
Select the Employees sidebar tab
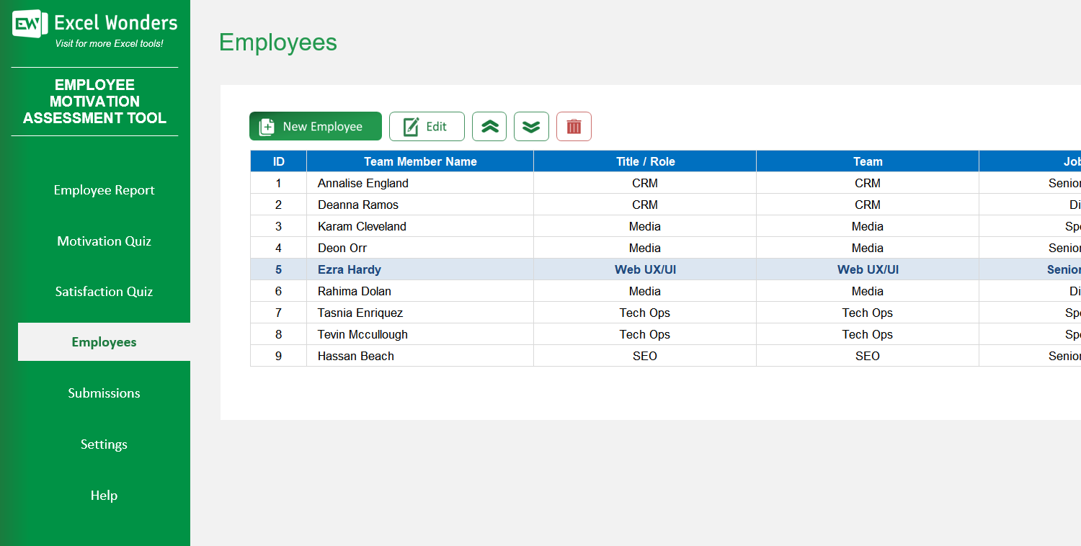click(104, 341)
